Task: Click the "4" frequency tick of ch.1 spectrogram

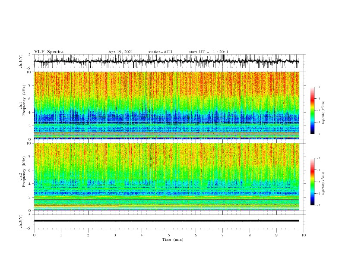Action: coord(31,113)
